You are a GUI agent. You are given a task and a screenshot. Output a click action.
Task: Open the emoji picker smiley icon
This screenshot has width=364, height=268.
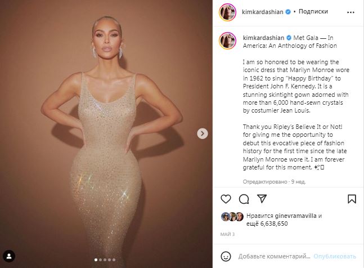[226, 256]
